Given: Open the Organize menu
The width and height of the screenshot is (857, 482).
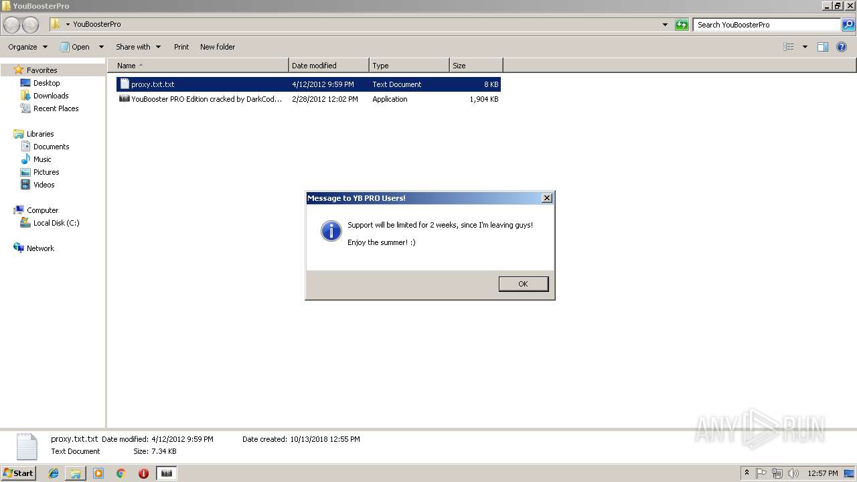Looking at the screenshot, I should 27,47.
